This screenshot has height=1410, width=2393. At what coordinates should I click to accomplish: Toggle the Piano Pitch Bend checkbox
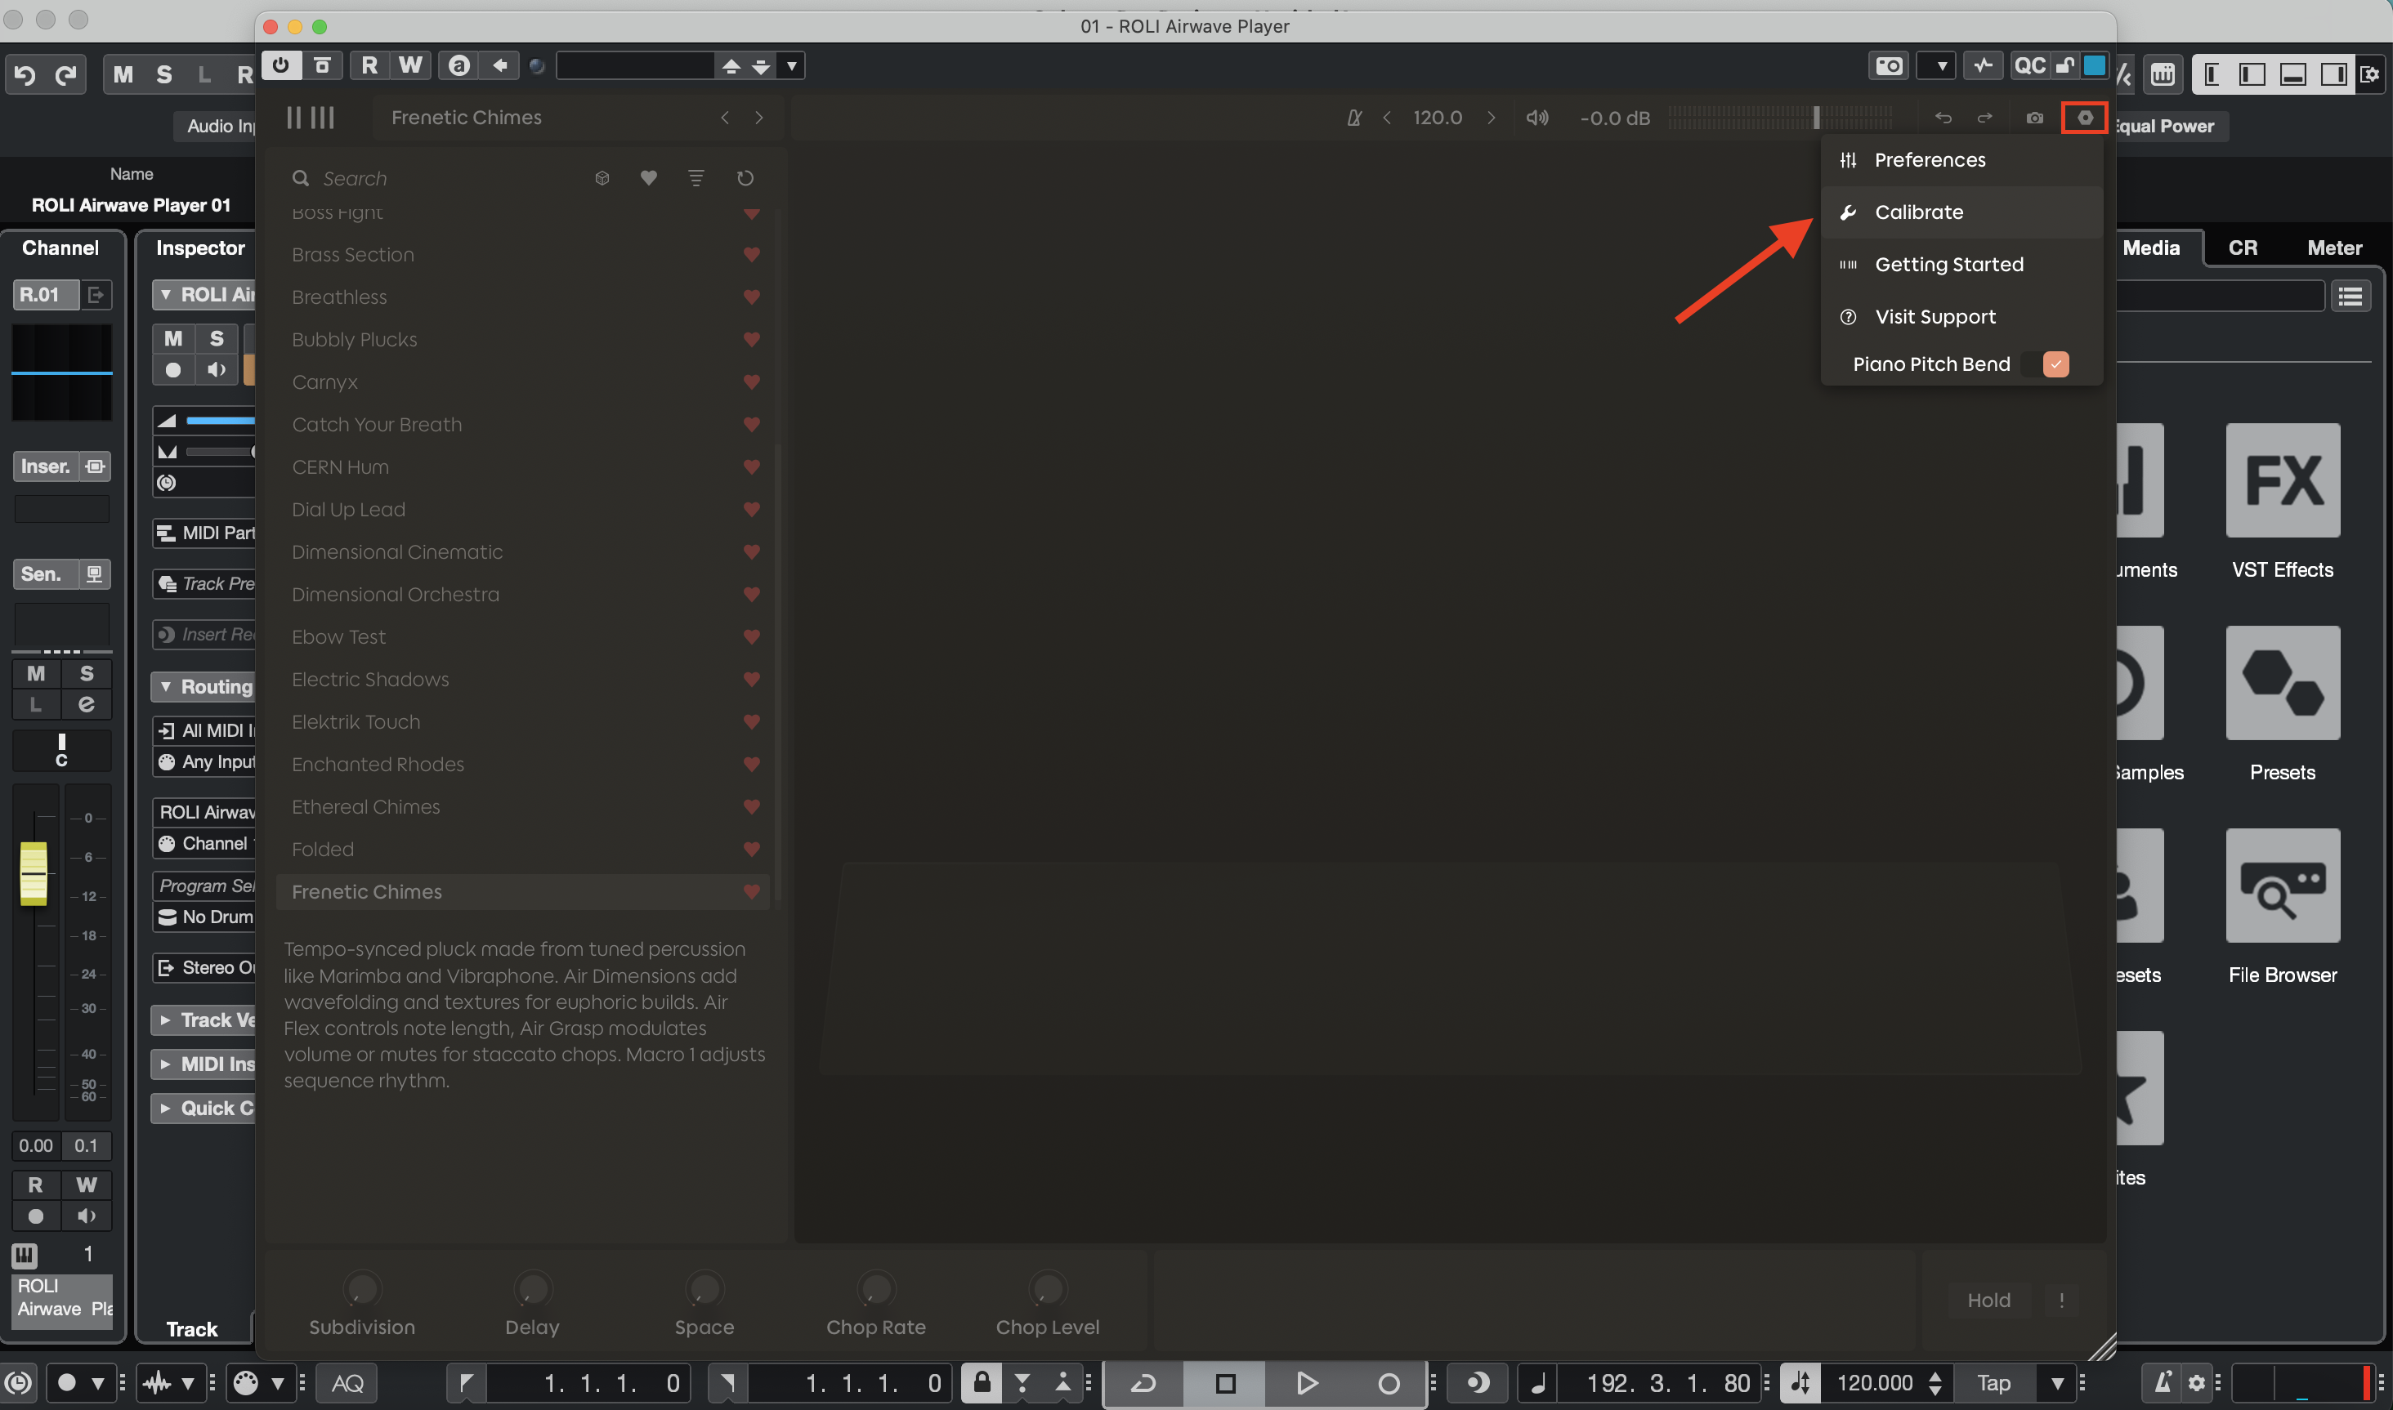point(2055,364)
